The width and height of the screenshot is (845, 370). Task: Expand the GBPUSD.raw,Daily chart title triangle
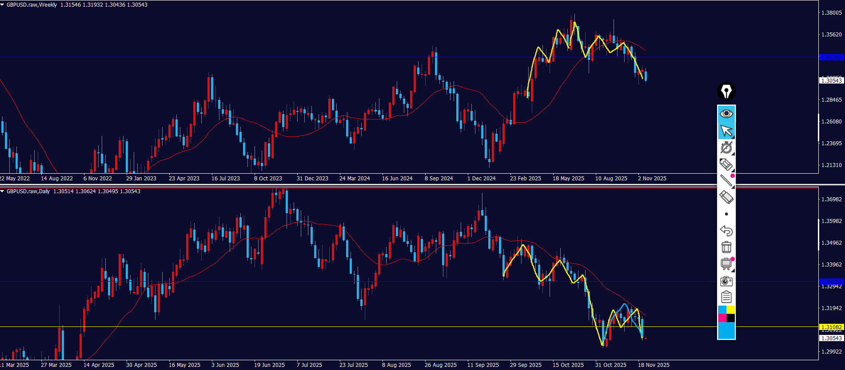[x=3, y=191]
